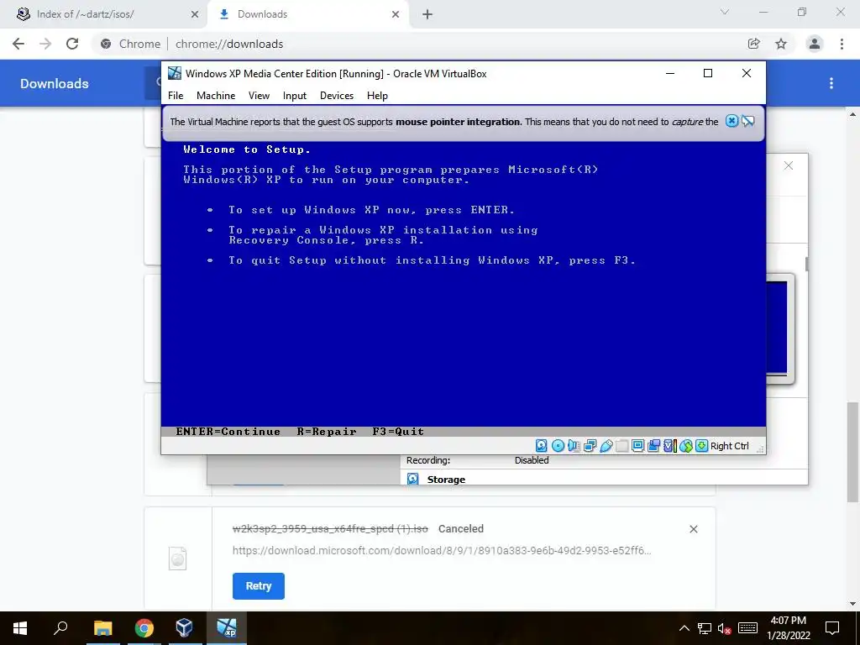Open the Windows Start menu
This screenshot has height=645, width=860.
(x=20, y=628)
